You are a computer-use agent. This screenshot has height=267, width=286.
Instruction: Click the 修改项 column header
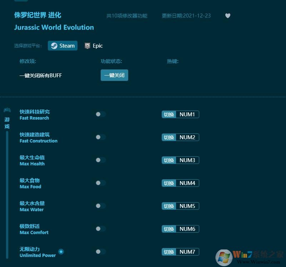(28, 61)
